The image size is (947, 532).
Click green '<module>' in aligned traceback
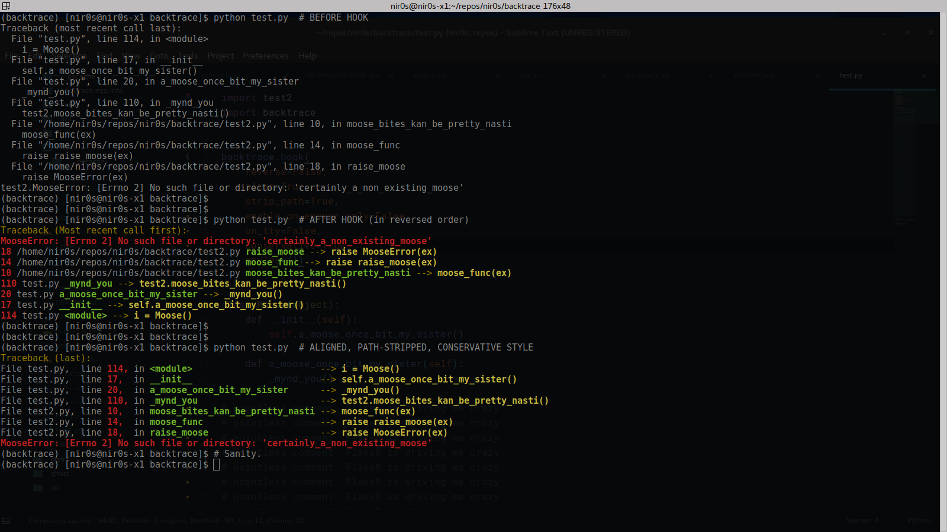point(171,369)
